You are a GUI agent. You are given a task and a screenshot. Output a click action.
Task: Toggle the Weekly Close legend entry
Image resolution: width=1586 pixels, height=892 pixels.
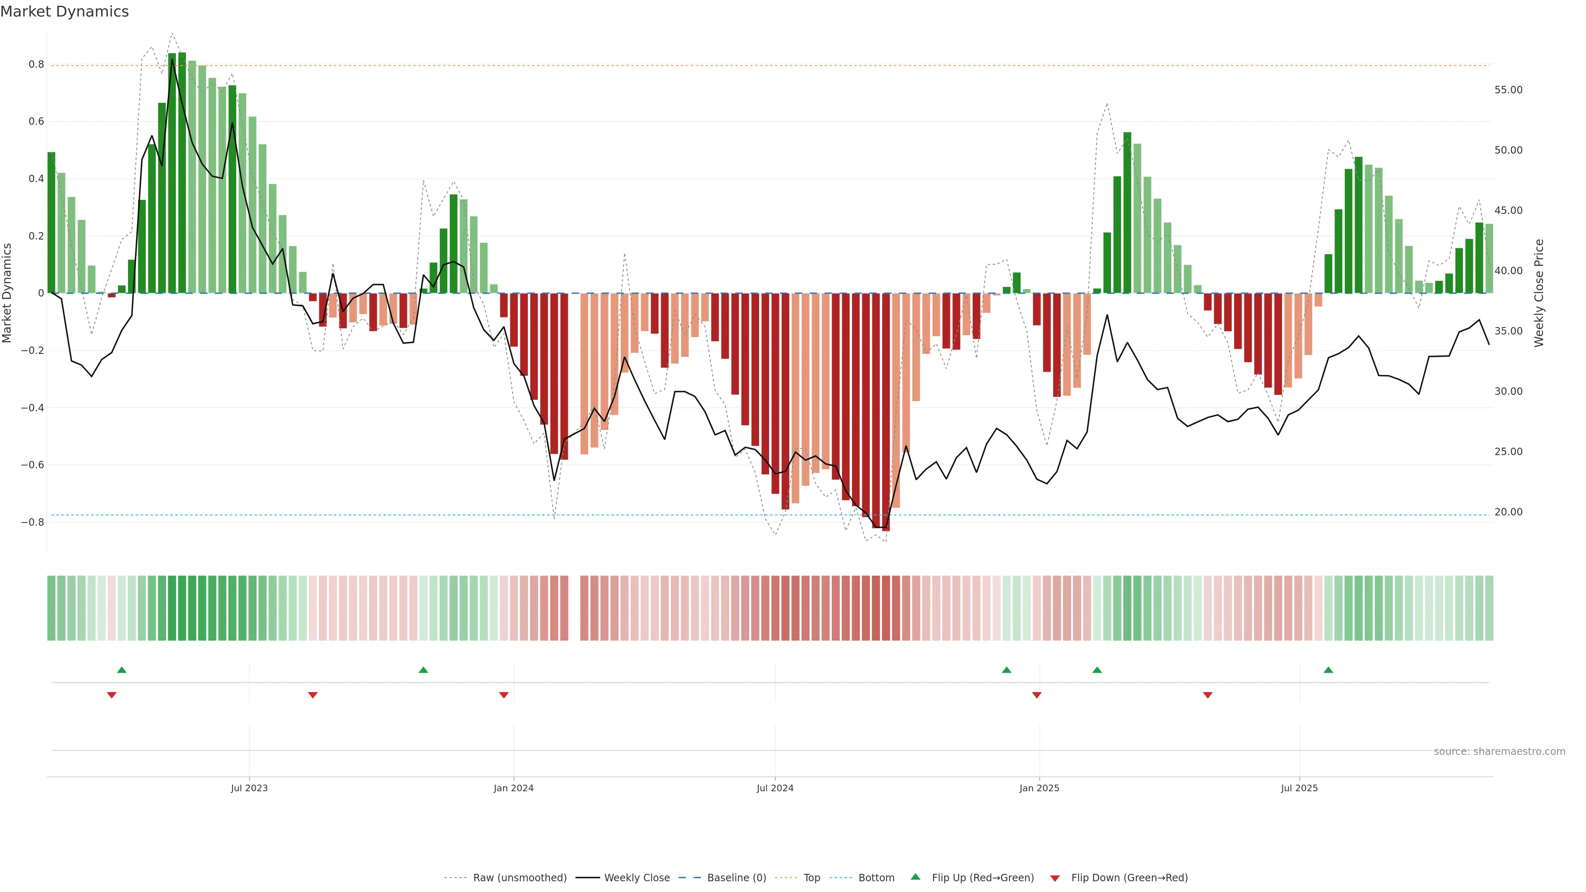[x=636, y=878]
